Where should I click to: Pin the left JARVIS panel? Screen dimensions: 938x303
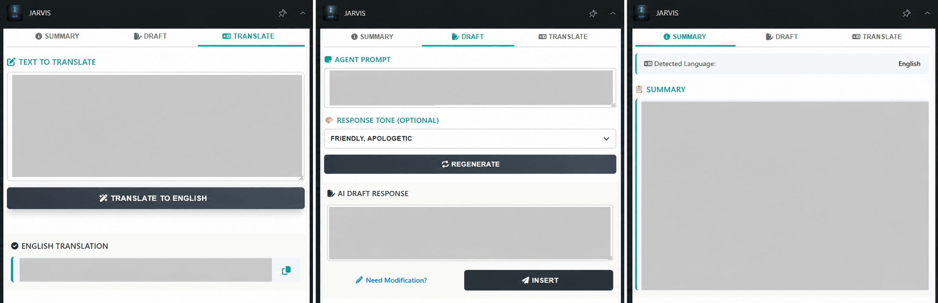(282, 13)
